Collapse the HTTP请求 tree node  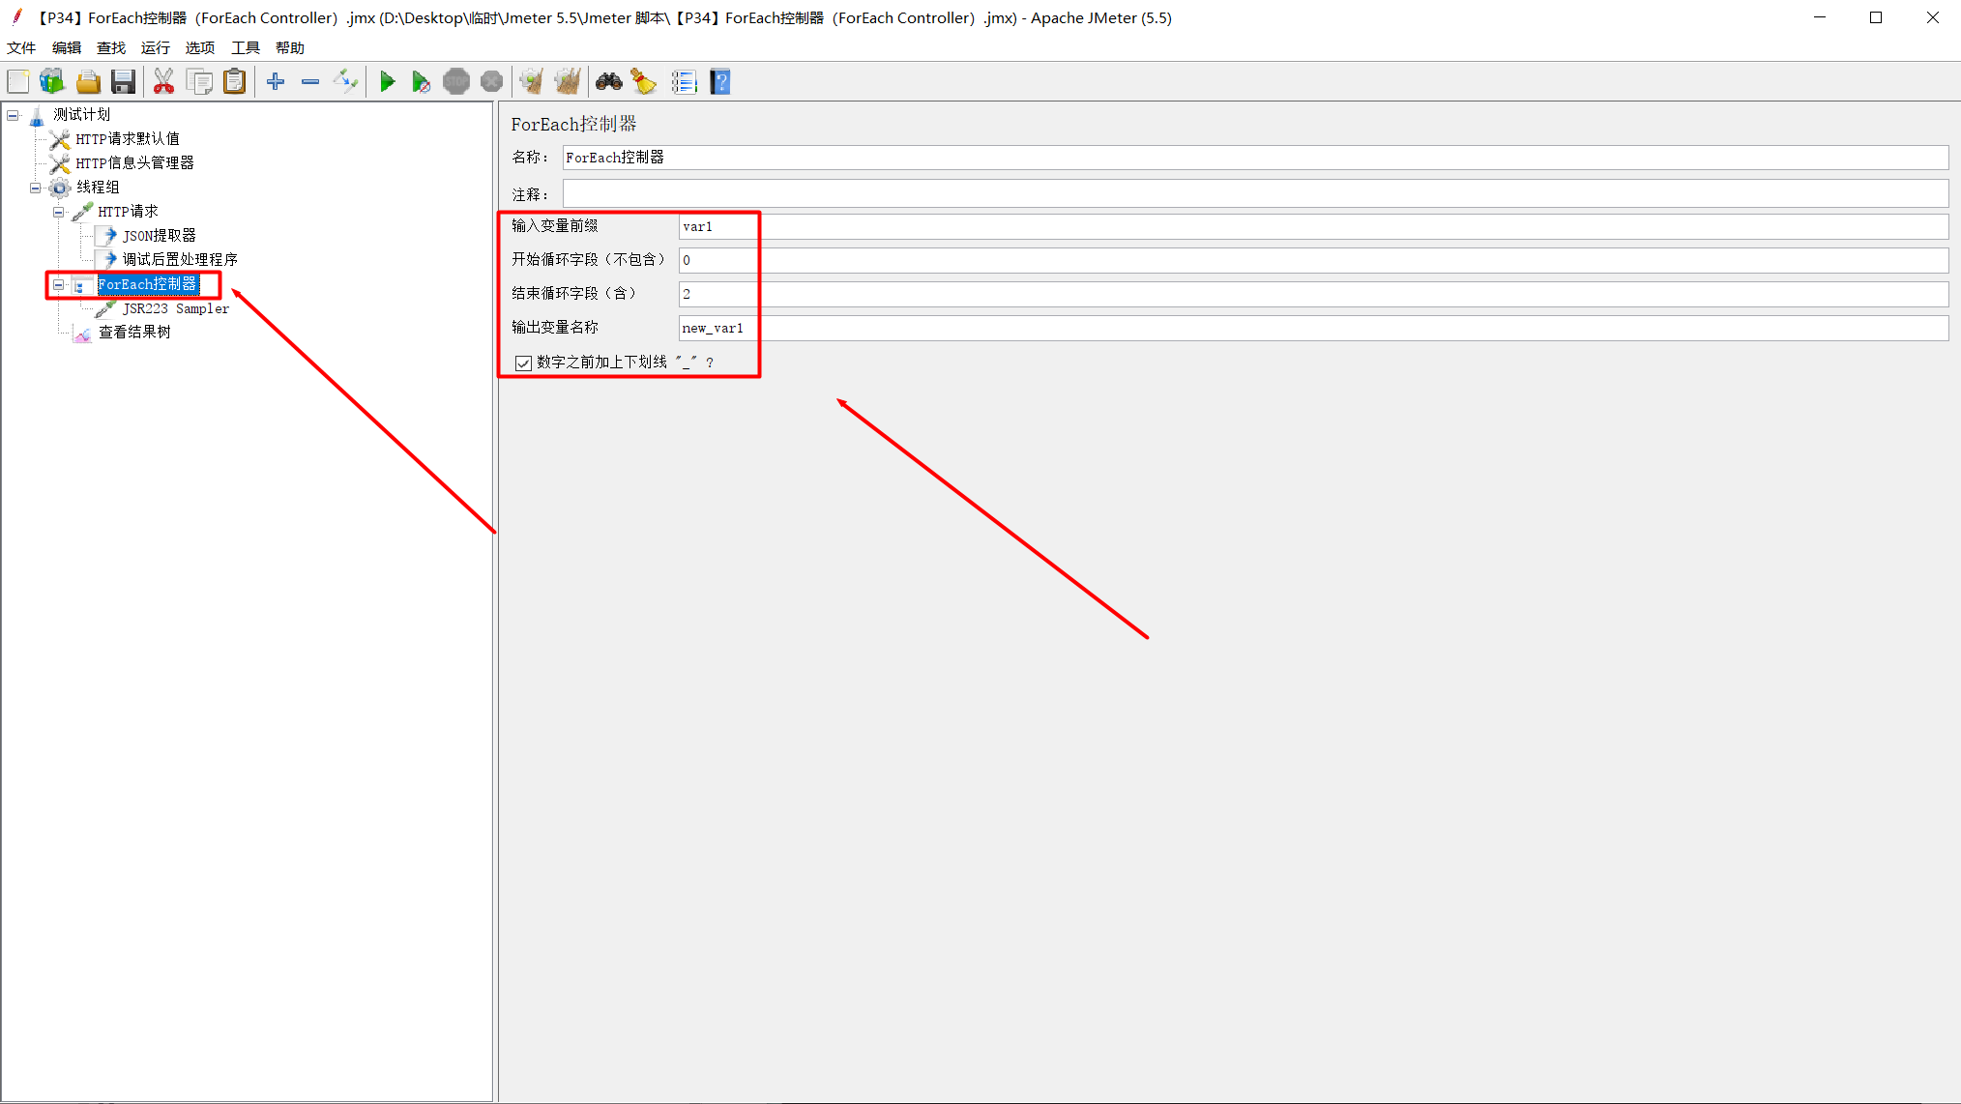click(59, 212)
